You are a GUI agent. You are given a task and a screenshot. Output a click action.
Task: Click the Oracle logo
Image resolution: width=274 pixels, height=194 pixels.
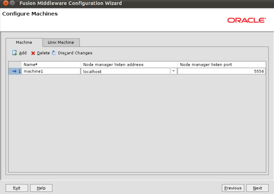point(247,20)
